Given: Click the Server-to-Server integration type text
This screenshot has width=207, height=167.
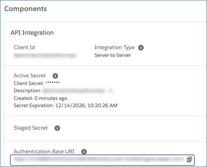Looking at the screenshot, I should (x=113, y=55).
